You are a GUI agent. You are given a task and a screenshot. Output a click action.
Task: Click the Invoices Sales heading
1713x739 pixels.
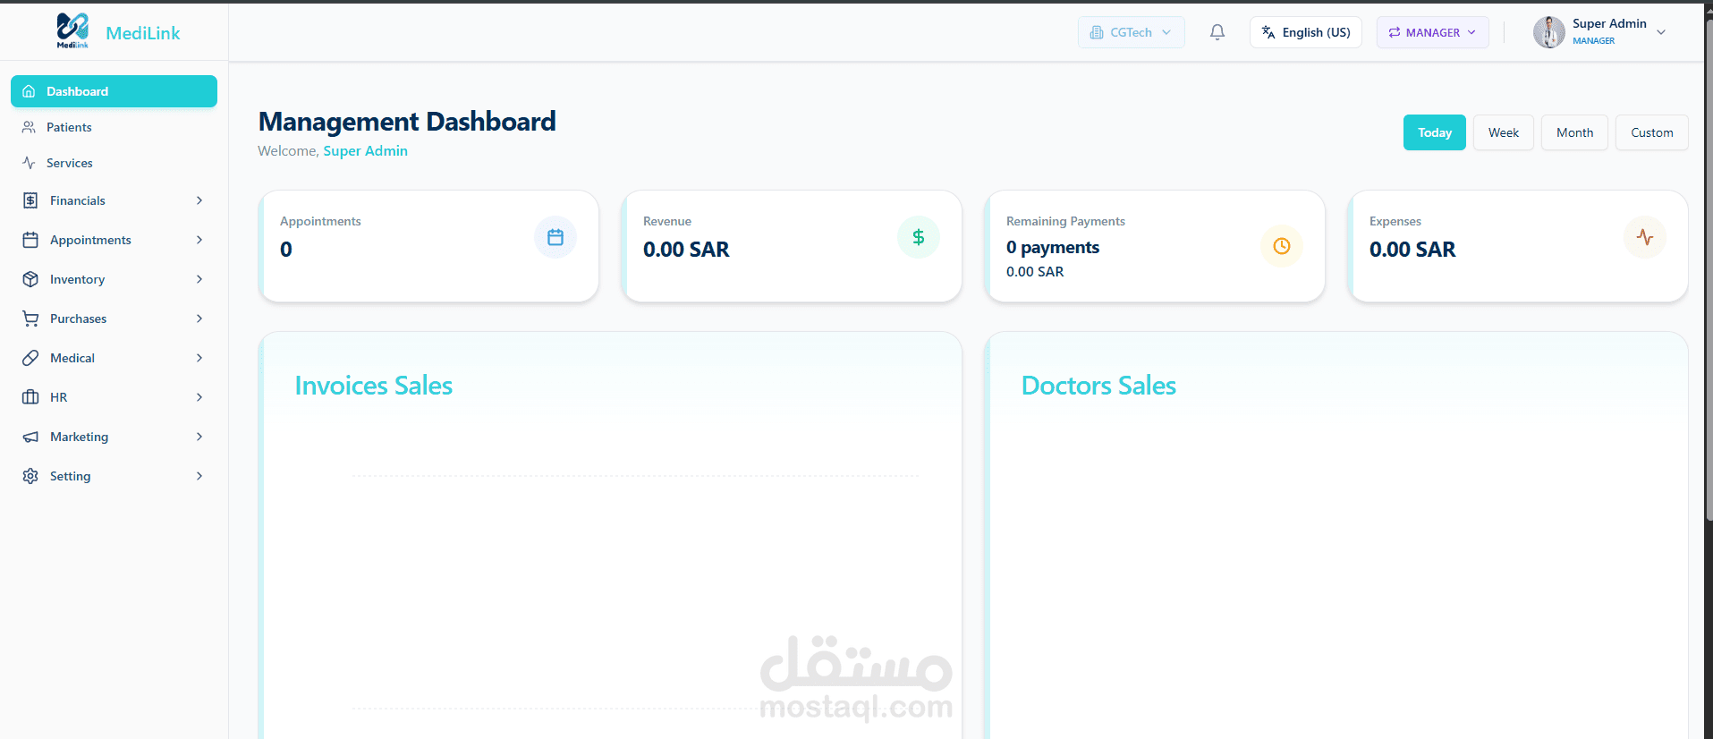click(x=374, y=386)
